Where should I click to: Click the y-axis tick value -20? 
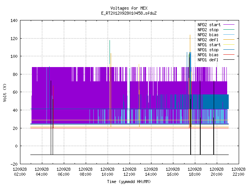[x=14, y=164]
